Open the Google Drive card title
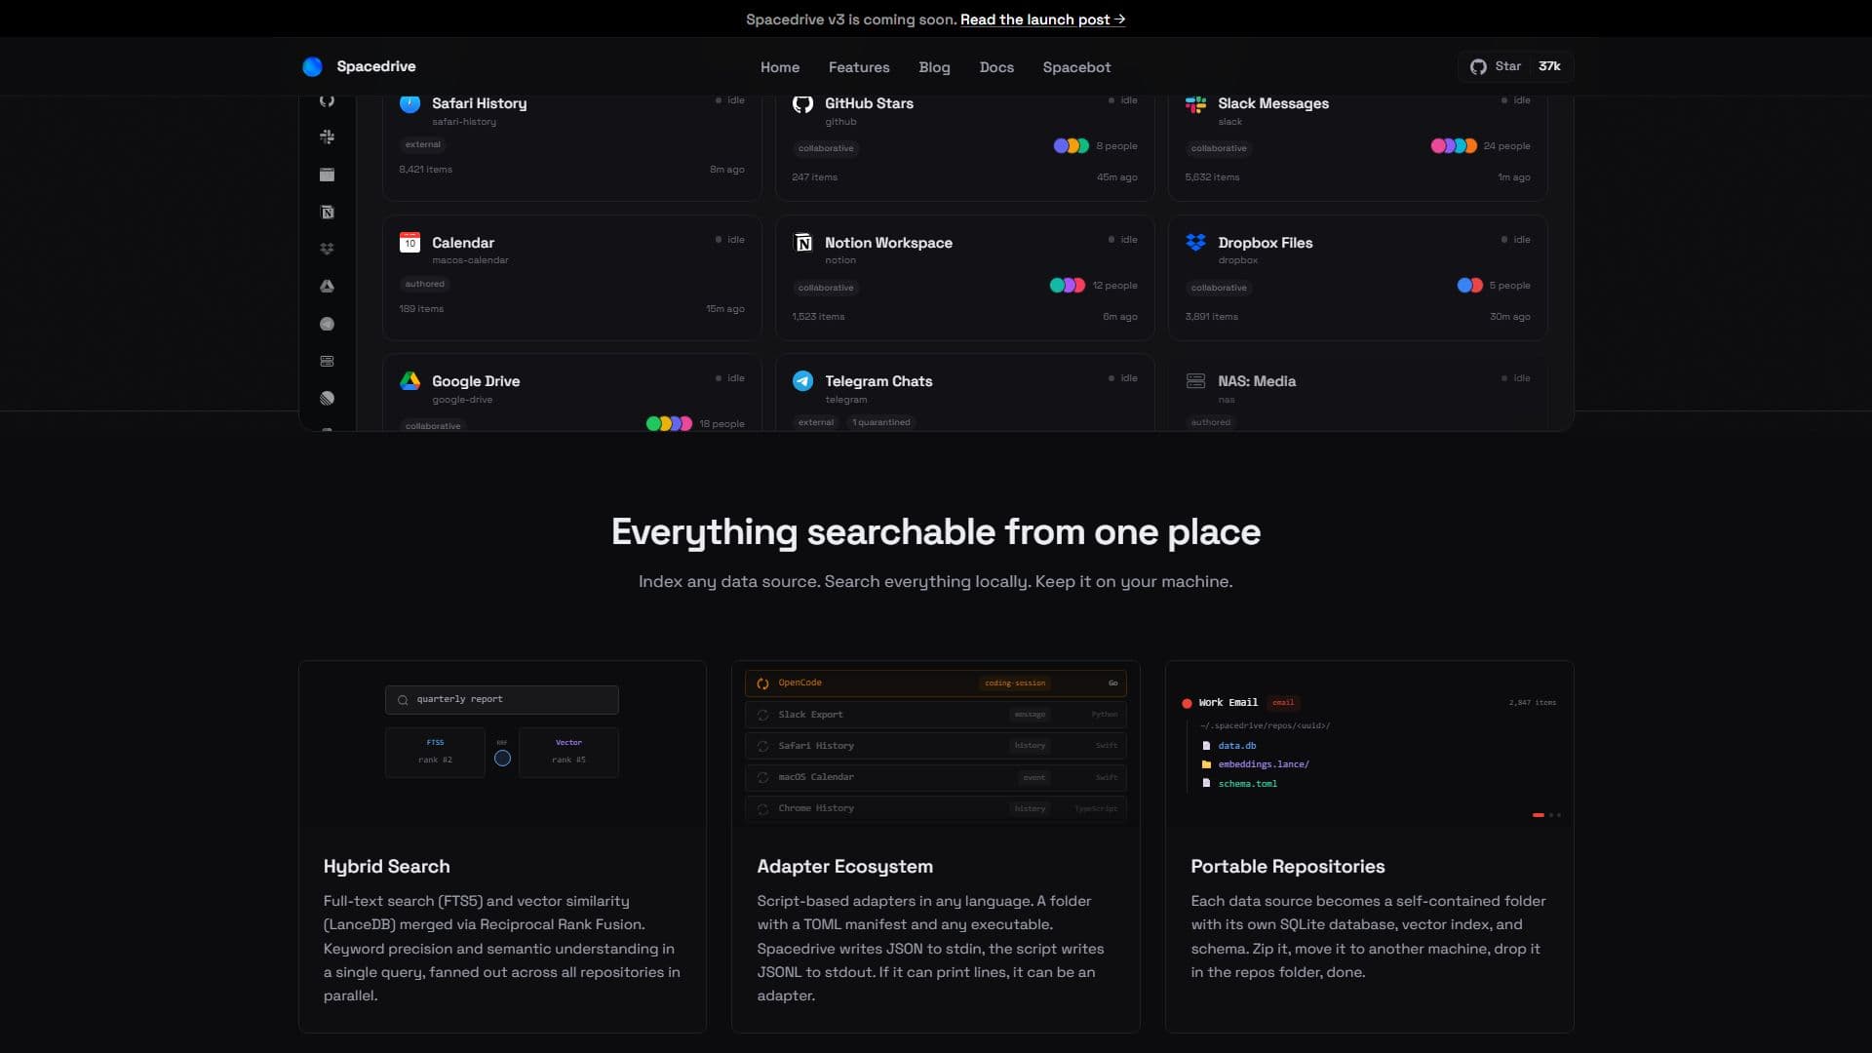 [x=476, y=381]
